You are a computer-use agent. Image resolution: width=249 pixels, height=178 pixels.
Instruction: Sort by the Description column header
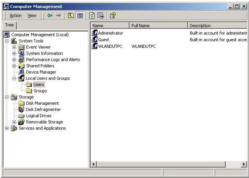click(217, 26)
